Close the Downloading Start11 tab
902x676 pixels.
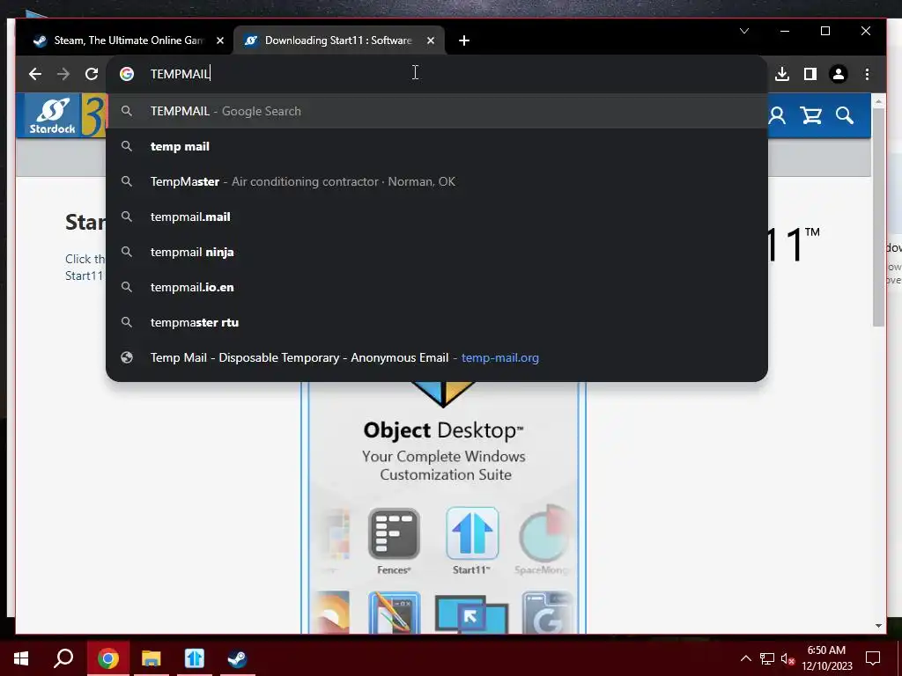[430, 40]
